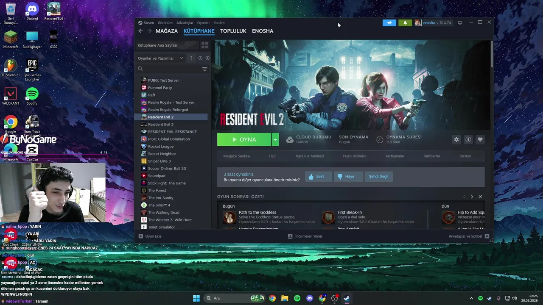
Task: Open Epic Games Launcher desktop icon
Action: 32,70
